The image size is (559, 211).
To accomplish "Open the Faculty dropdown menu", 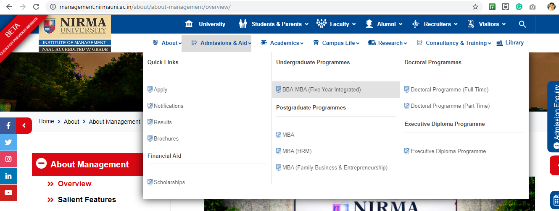I will (x=338, y=24).
